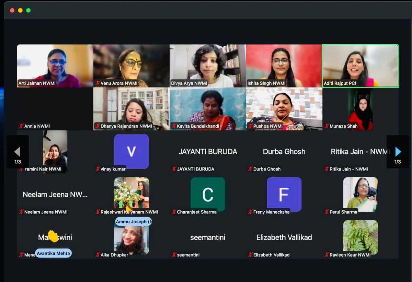Click Annie NWMI name label

[37, 126]
